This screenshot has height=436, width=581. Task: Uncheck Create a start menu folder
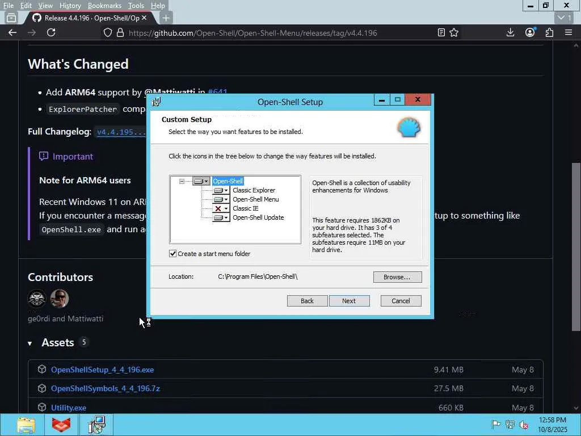(172, 254)
